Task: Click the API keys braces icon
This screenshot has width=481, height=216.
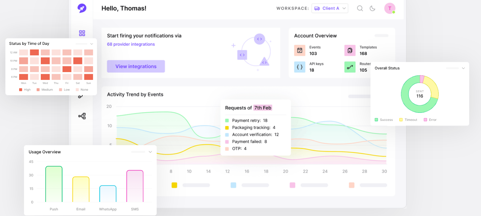Action: click(300, 67)
